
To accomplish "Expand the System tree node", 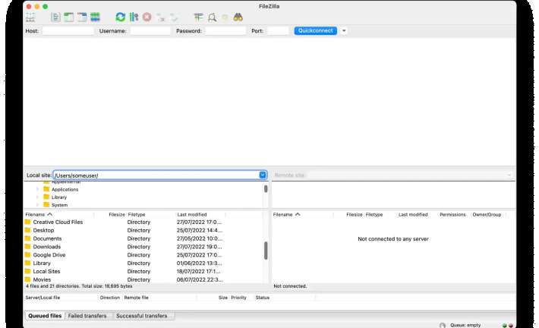I will tap(37, 205).
